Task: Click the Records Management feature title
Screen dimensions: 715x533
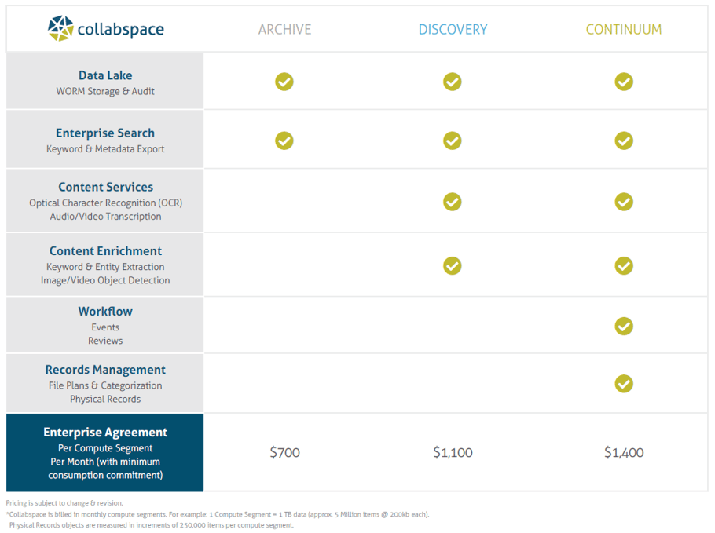Action: (105, 370)
